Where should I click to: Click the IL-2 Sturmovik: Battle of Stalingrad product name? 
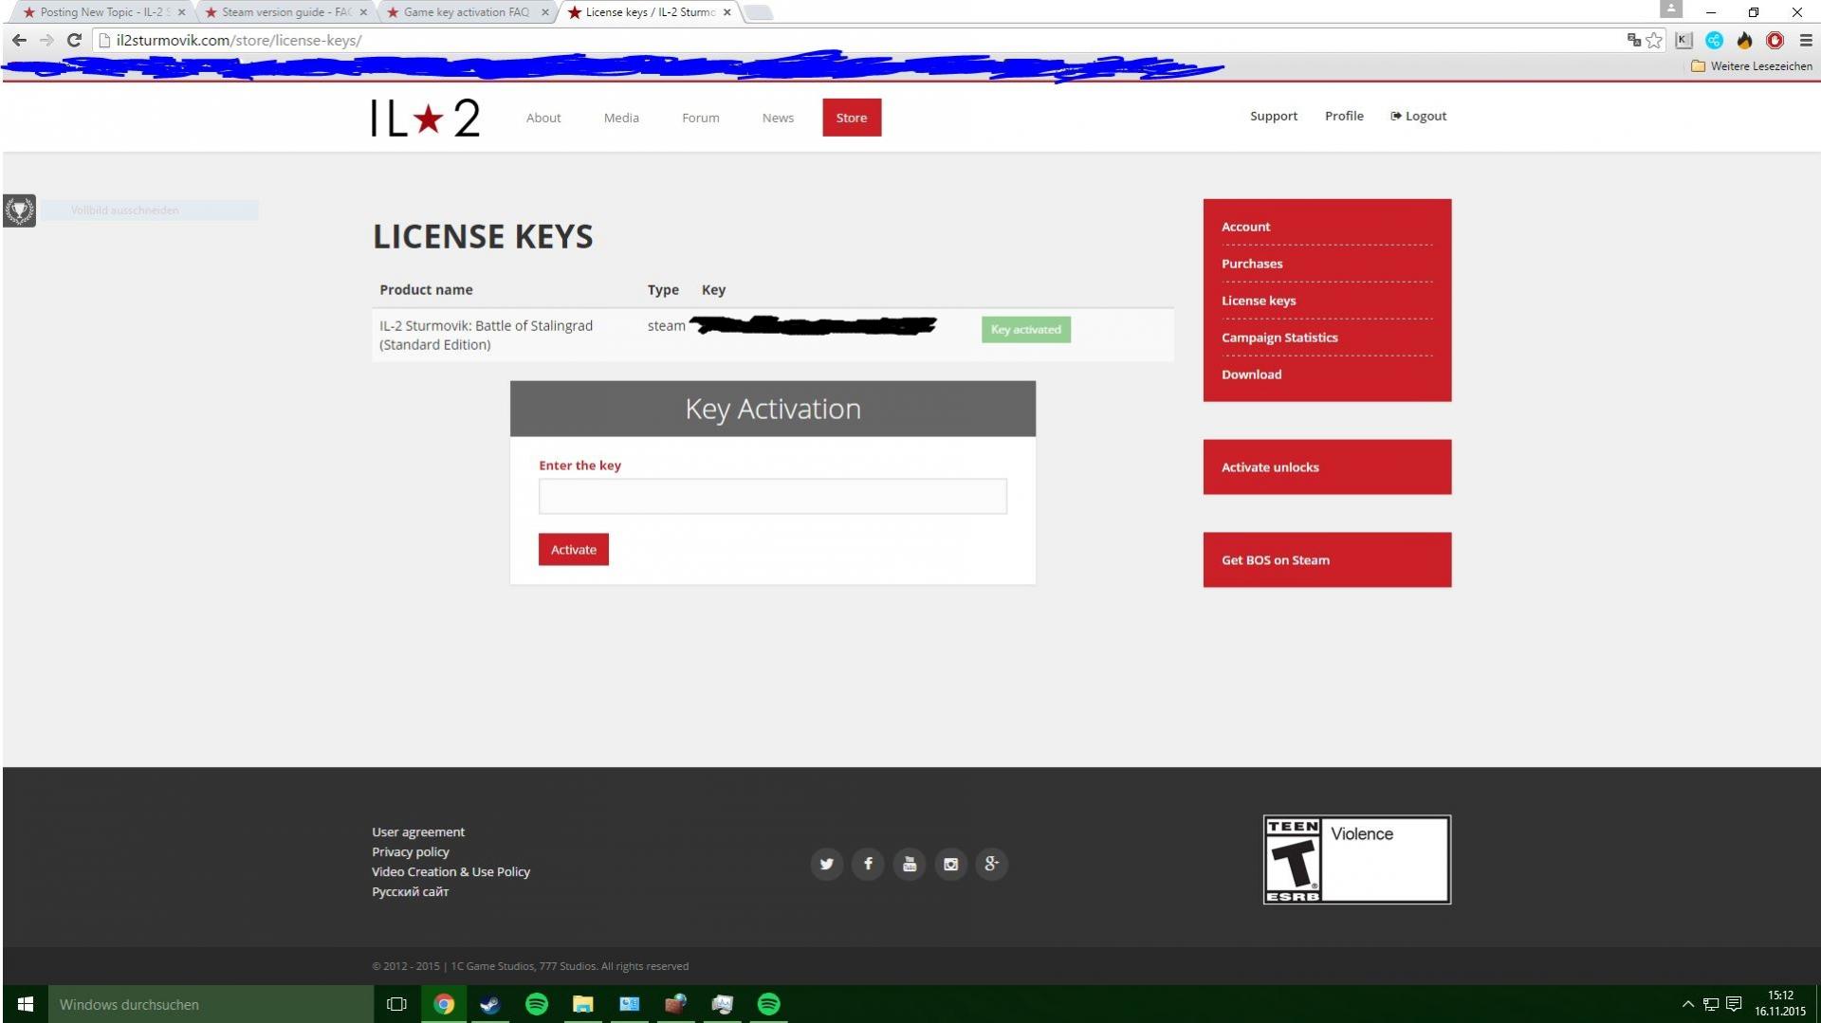point(486,335)
